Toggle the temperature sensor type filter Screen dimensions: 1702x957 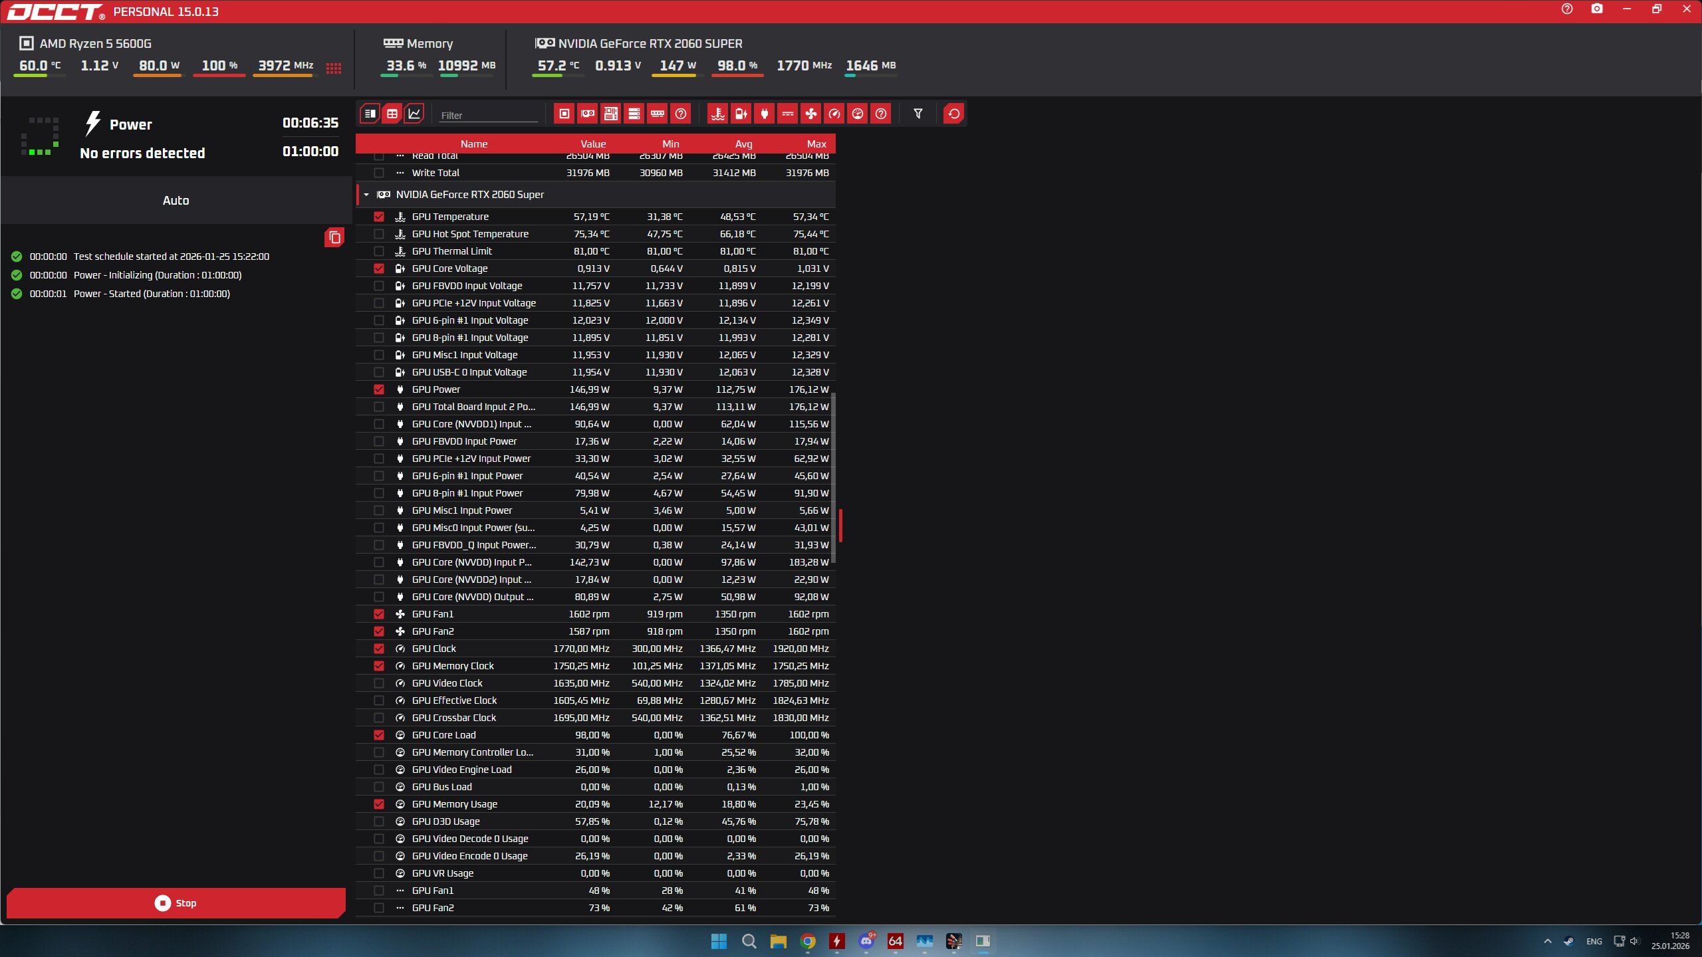[x=717, y=114]
